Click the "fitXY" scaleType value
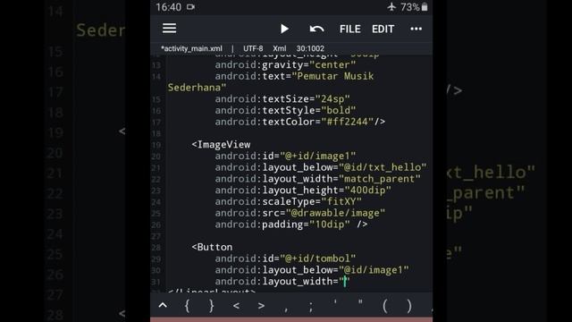572x322 pixels. coord(341,201)
